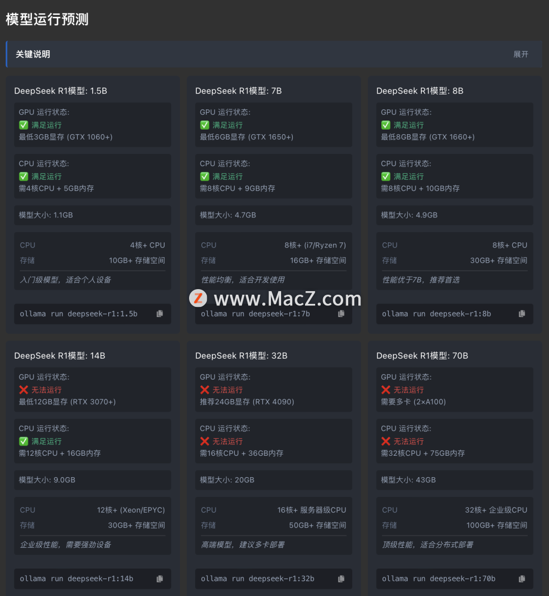Click the green check for 14B CPU status
This screenshot has width=549, height=596.
coord(23,442)
